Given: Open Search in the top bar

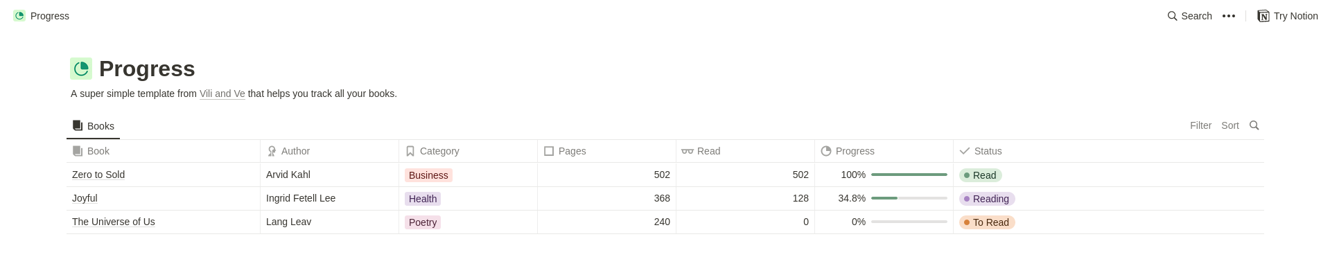Looking at the screenshot, I should pos(1189,16).
